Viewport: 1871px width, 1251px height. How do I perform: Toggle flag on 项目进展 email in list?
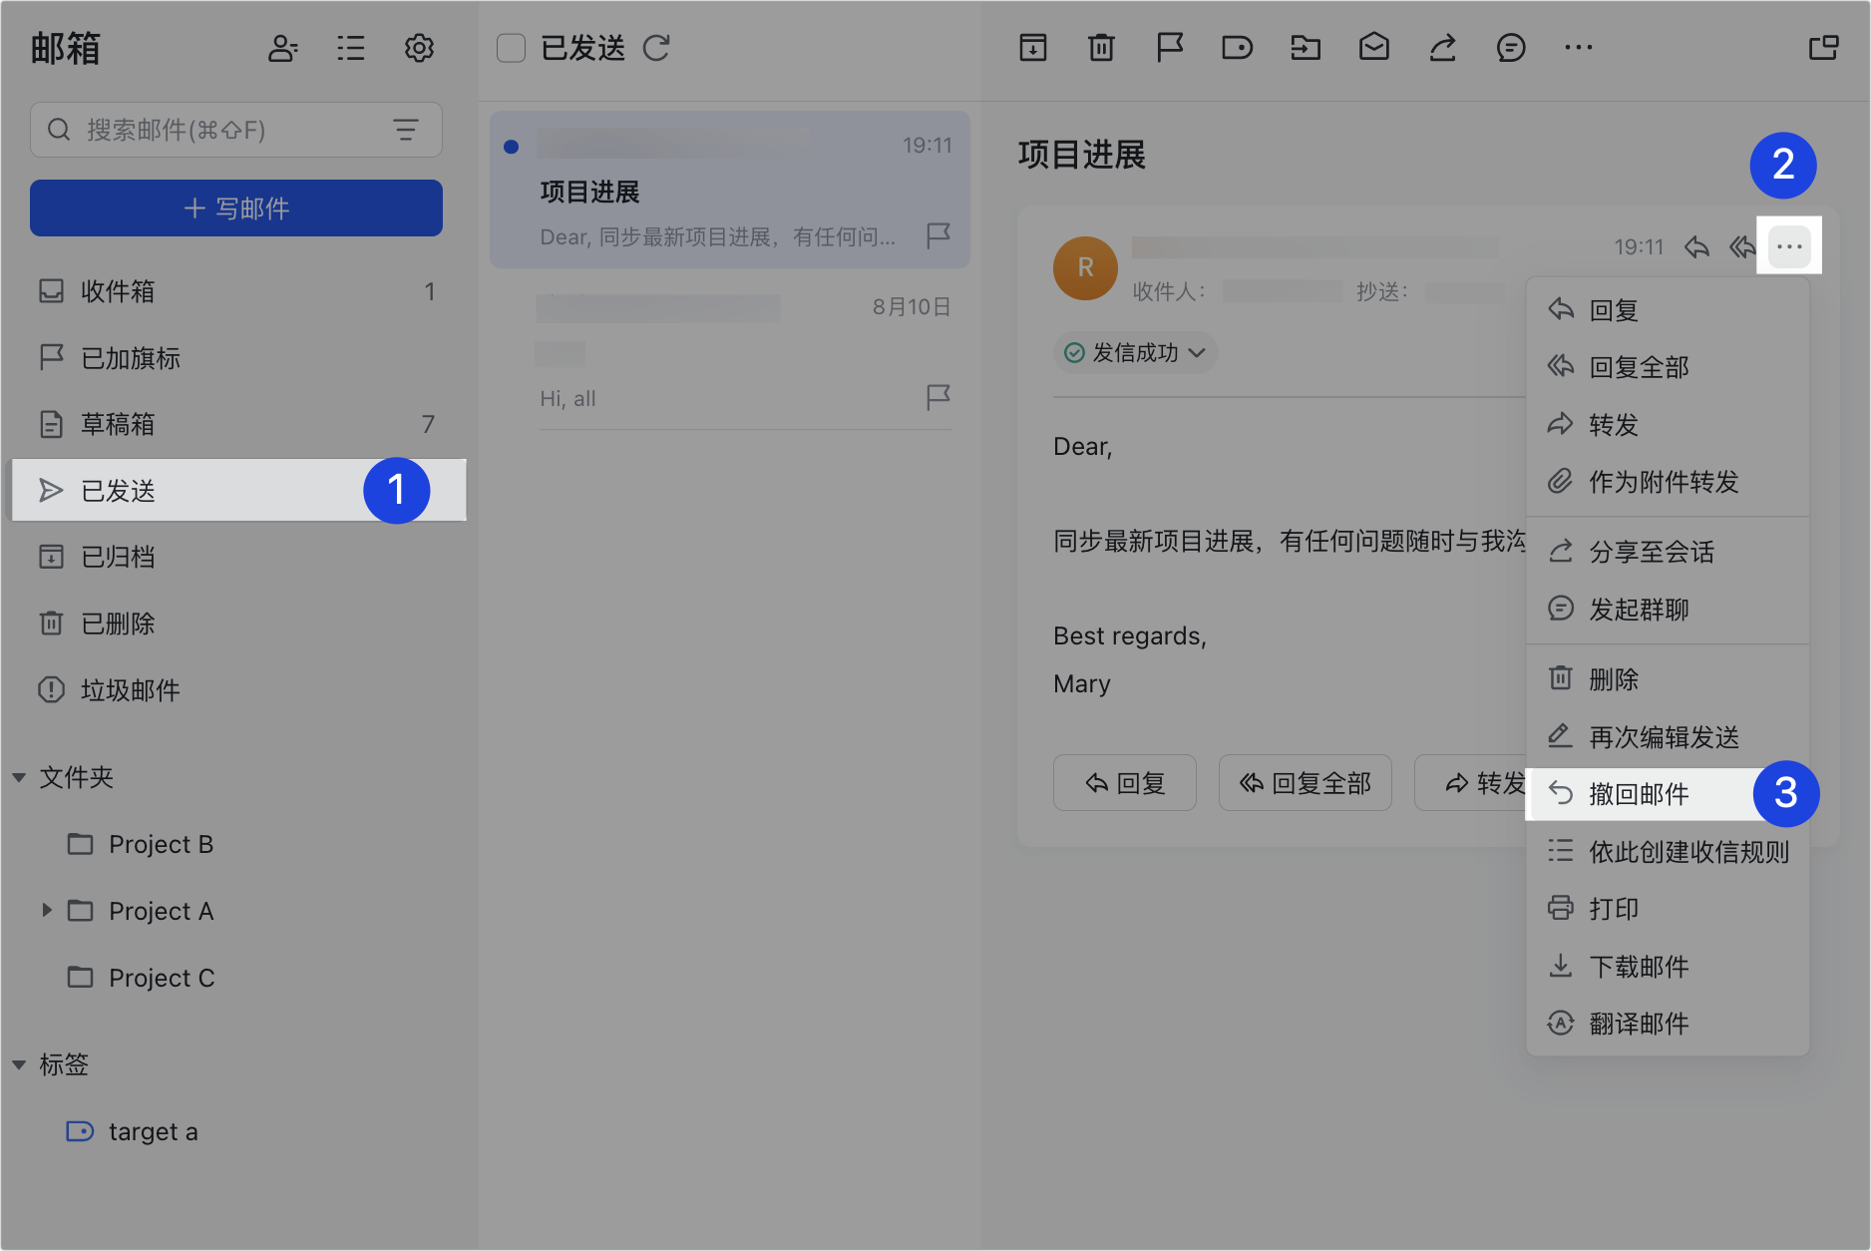pyautogui.click(x=937, y=235)
